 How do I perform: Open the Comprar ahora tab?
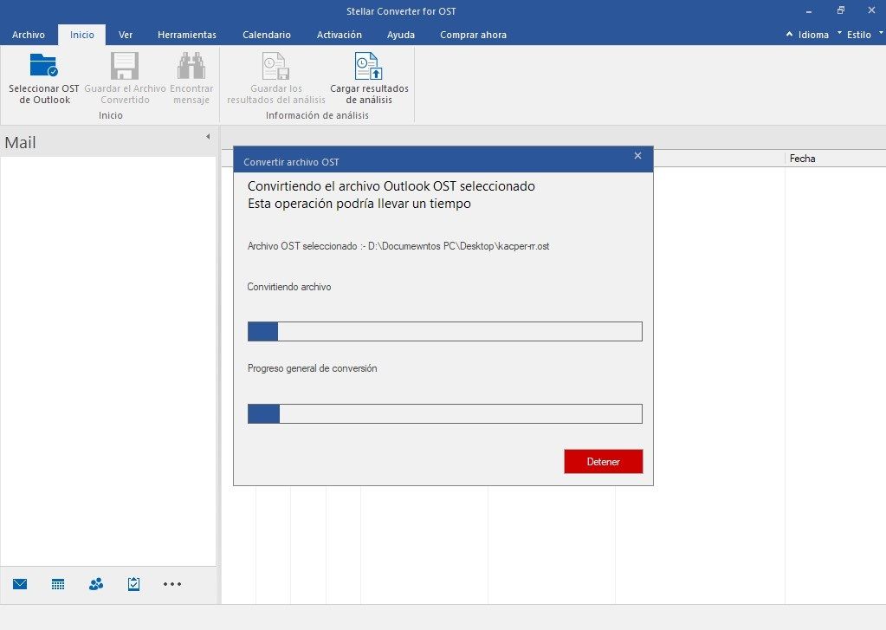coord(473,35)
